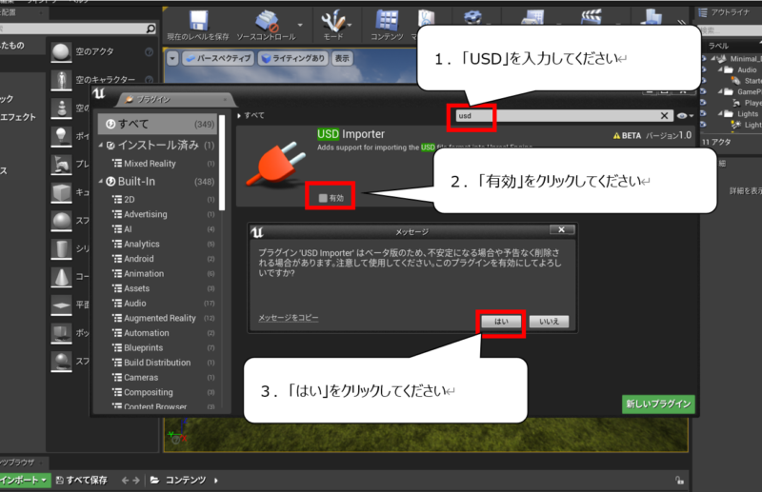762x492 pixels.
Task: Close the message dialog with X
Action: pyautogui.click(x=562, y=229)
